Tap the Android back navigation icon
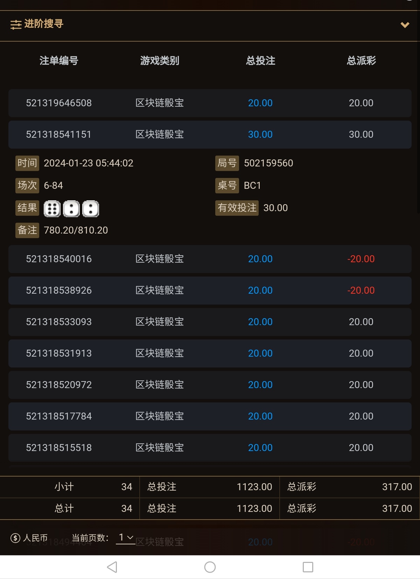The image size is (420, 579). (112, 567)
